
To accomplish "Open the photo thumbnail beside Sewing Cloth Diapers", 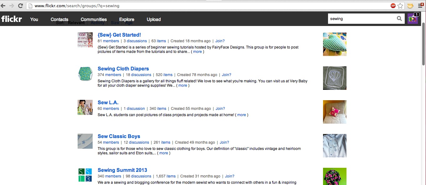I will coord(335,78).
